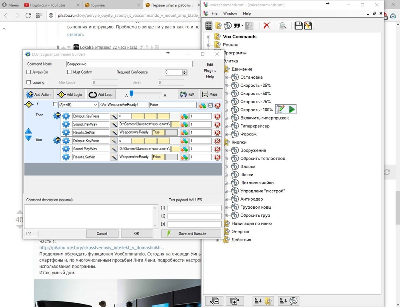Viewport: 400px width, 307px height.
Task: Reload the browser page
Action: [28, 15]
